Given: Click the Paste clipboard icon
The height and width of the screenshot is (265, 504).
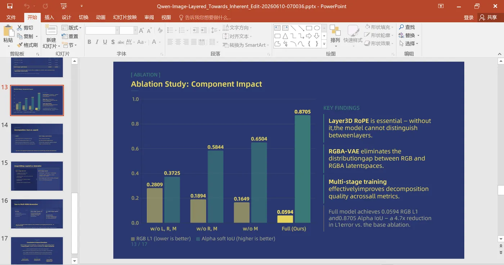Looking at the screenshot, I should (x=8, y=35).
